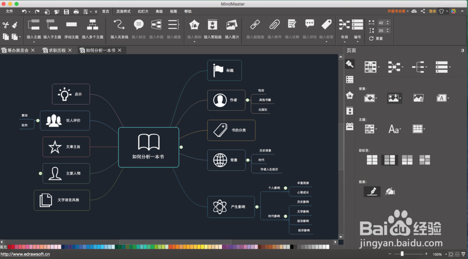The image size is (468, 259).
Task: Select the third rainbow color option
Action: pyautogui.click(x=407, y=160)
